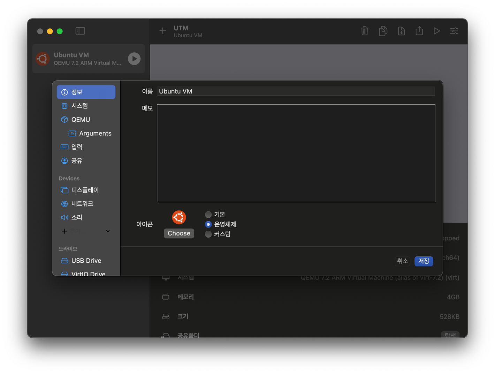Click the 저장 save button

pyautogui.click(x=424, y=261)
